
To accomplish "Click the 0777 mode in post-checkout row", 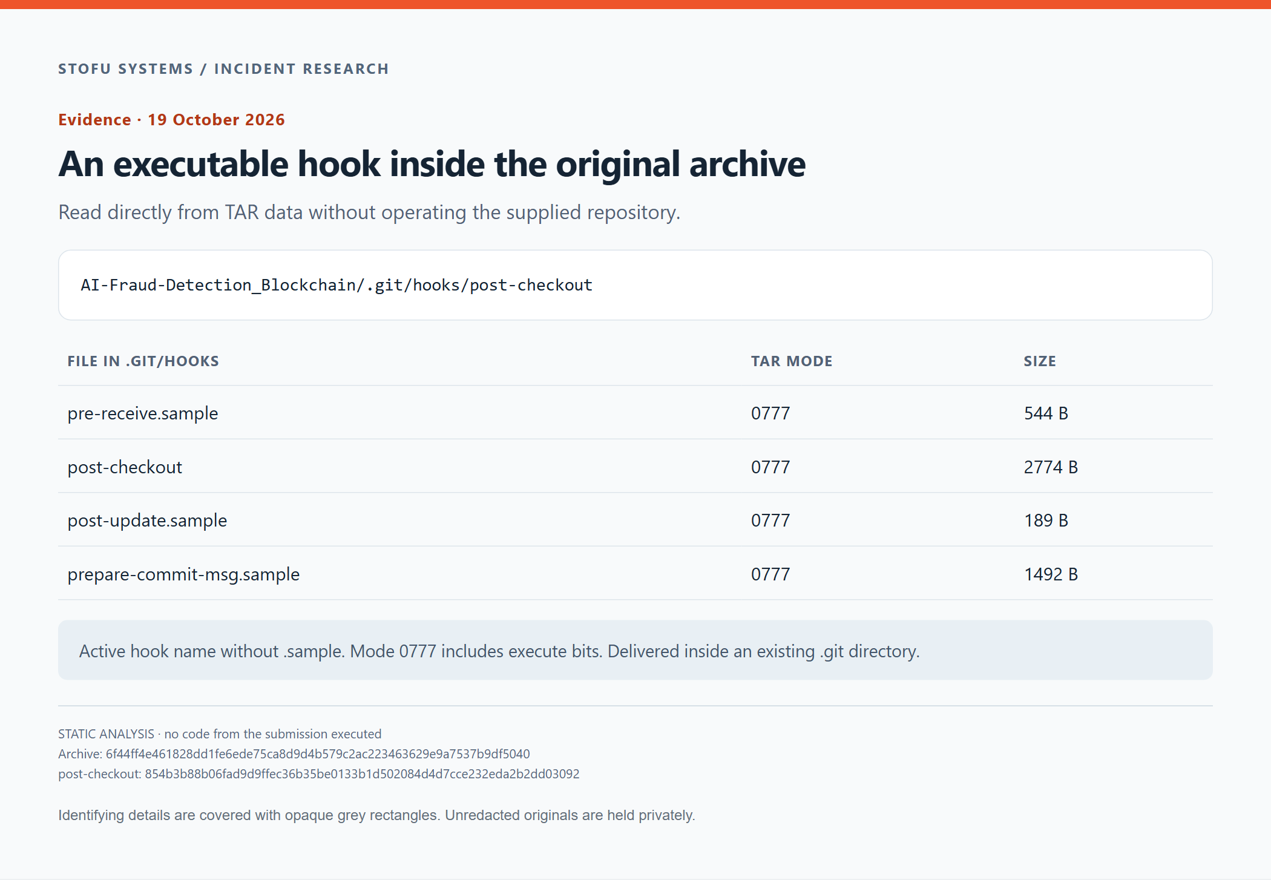I will pyautogui.click(x=770, y=467).
